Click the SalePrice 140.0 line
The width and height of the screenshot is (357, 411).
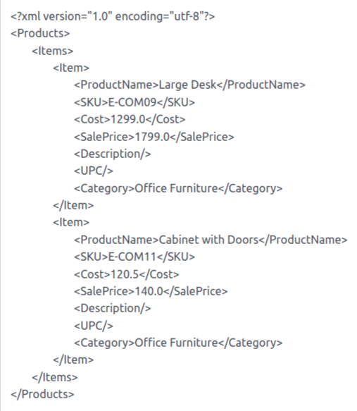[x=151, y=291]
